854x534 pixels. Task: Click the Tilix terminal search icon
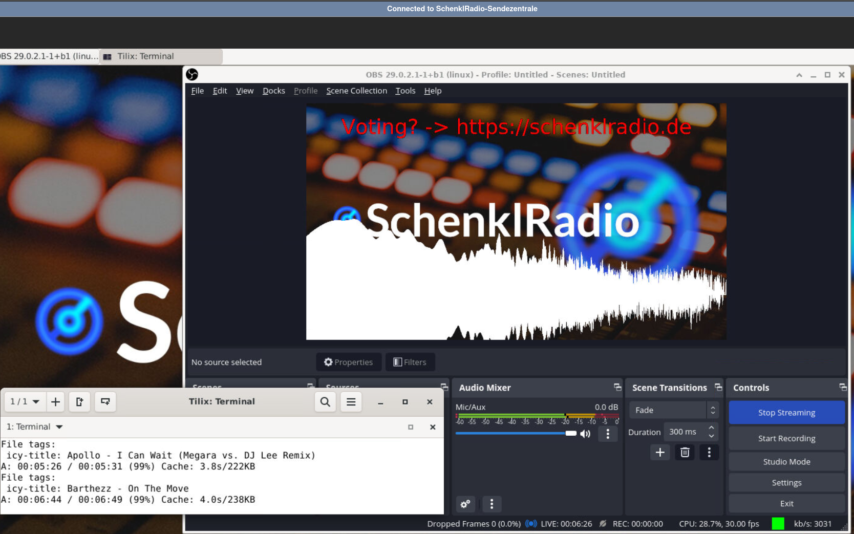point(325,402)
